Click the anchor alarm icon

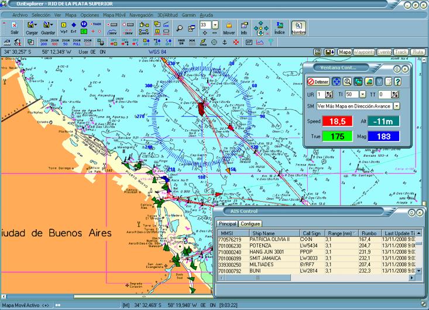coord(225,42)
